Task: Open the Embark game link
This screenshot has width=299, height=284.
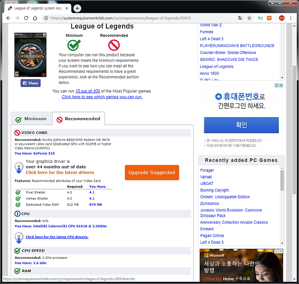Action: 207,229
